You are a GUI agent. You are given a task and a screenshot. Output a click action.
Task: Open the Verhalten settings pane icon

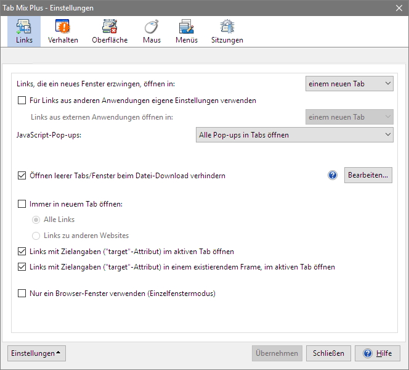[x=63, y=31]
